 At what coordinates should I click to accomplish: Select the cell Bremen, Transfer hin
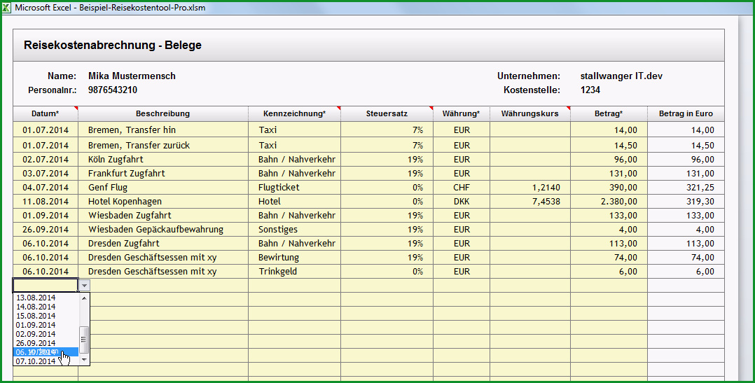[x=162, y=130]
